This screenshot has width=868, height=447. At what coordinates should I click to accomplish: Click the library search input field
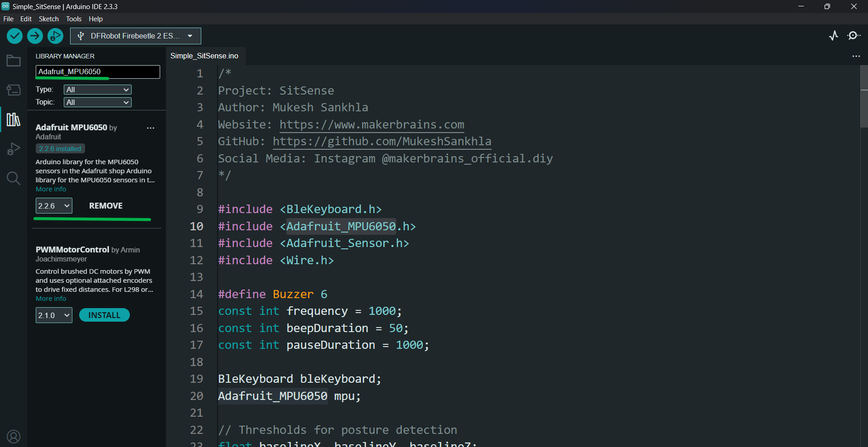click(98, 71)
